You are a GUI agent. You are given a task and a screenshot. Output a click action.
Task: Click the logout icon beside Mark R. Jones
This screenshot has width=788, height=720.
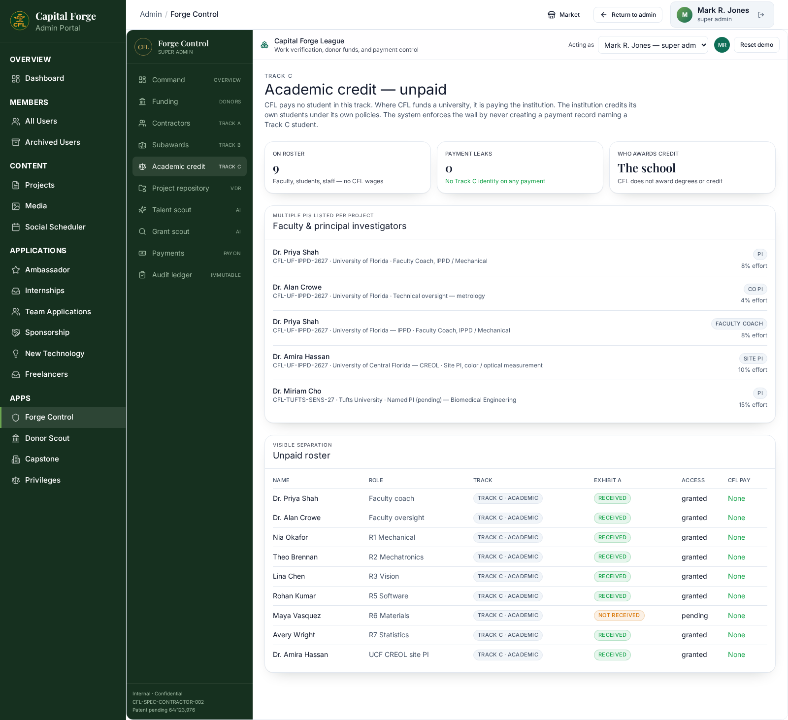tap(761, 15)
